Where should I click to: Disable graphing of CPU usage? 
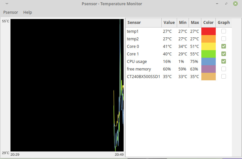coord(224,61)
